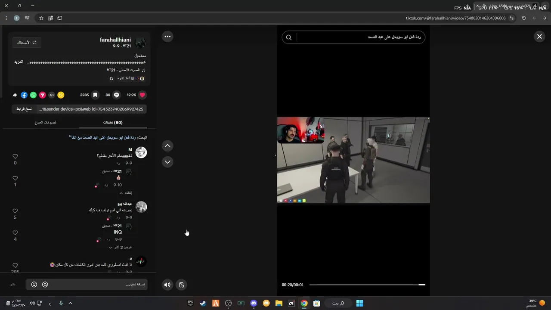The height and width of the screenshot is (310, 551).
Task: Click the green microphone tray icon
Action: pos(61,303)
